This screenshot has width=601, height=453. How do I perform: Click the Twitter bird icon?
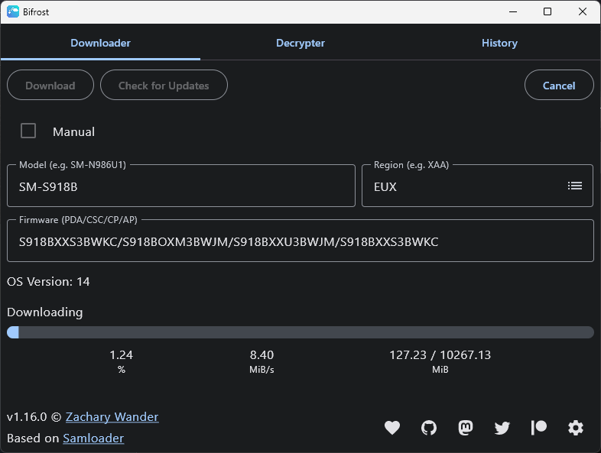502,428
